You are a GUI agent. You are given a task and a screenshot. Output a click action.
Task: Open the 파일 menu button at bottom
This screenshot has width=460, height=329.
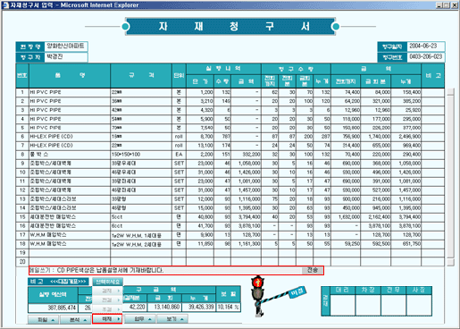coord(43,319)
